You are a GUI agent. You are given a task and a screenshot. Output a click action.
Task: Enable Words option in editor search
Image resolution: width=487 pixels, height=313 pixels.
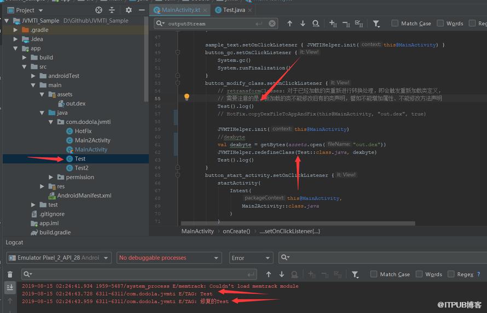coord(440,23)
